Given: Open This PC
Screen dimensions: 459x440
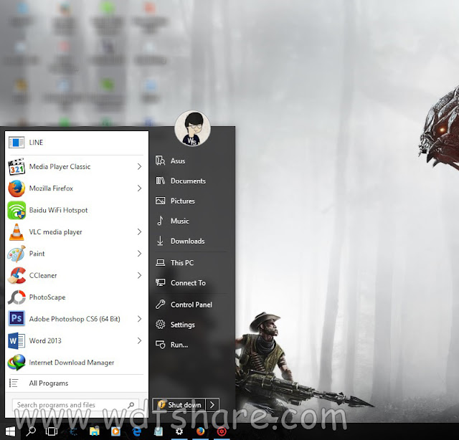Looking at the screenshot, I should 191,263.
